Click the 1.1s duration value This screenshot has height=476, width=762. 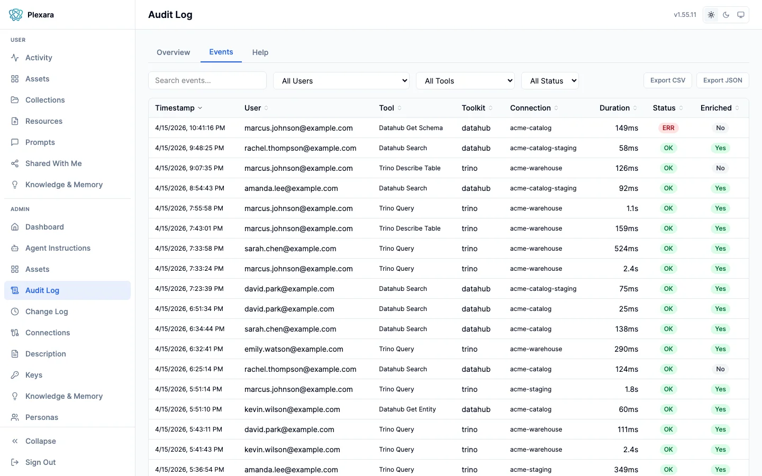pos(632,208)
